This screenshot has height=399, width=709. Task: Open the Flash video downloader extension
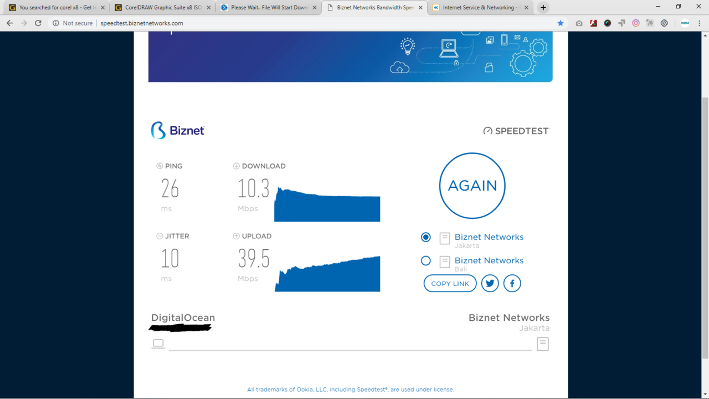593,23
